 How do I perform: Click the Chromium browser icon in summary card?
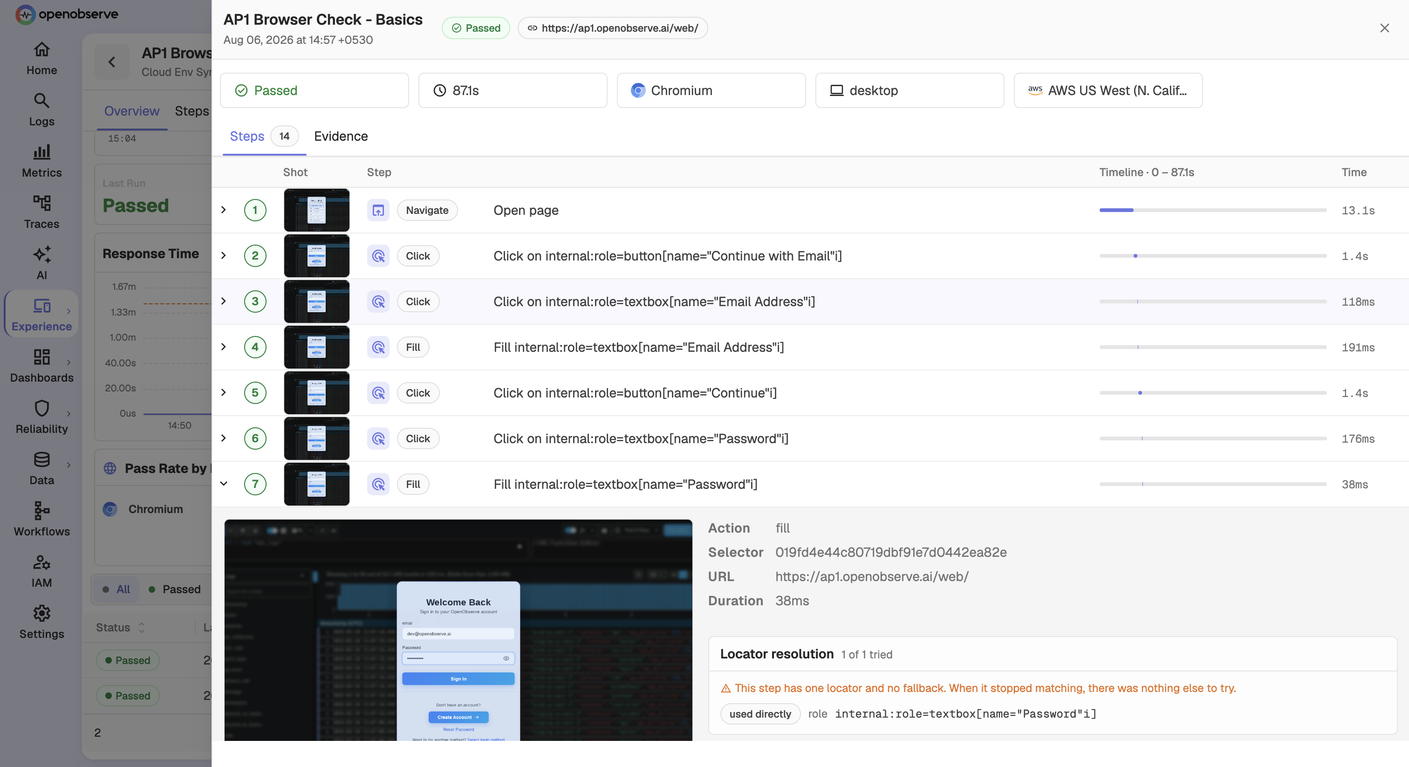pyautogui.click(x=638, y=90)
